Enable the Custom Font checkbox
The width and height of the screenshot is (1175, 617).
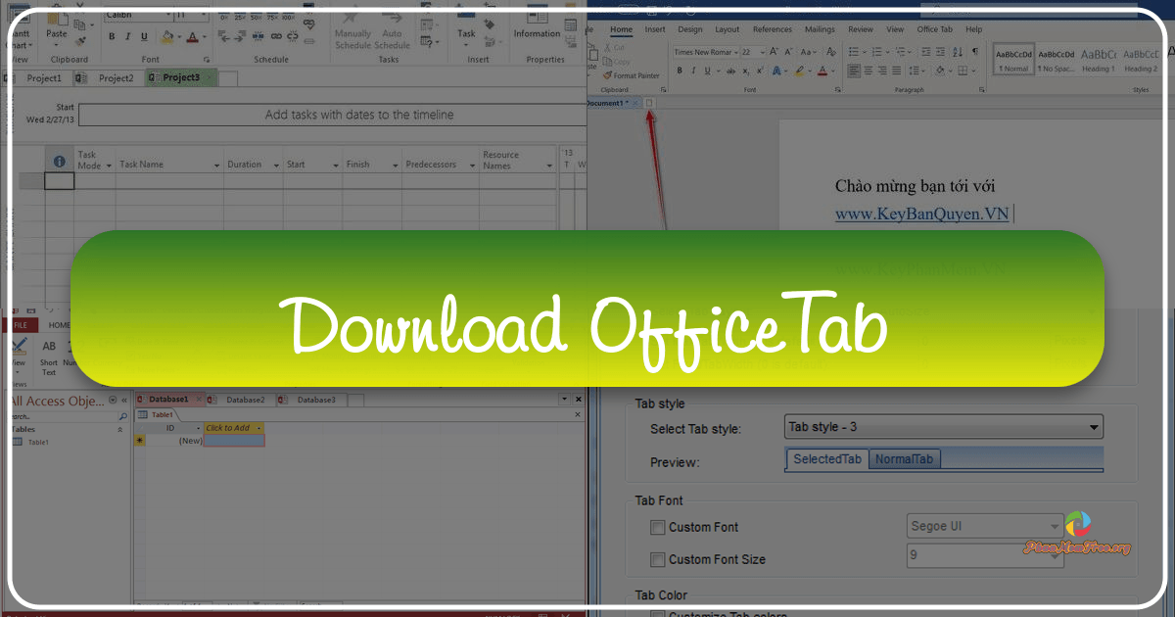click(658, 527)
